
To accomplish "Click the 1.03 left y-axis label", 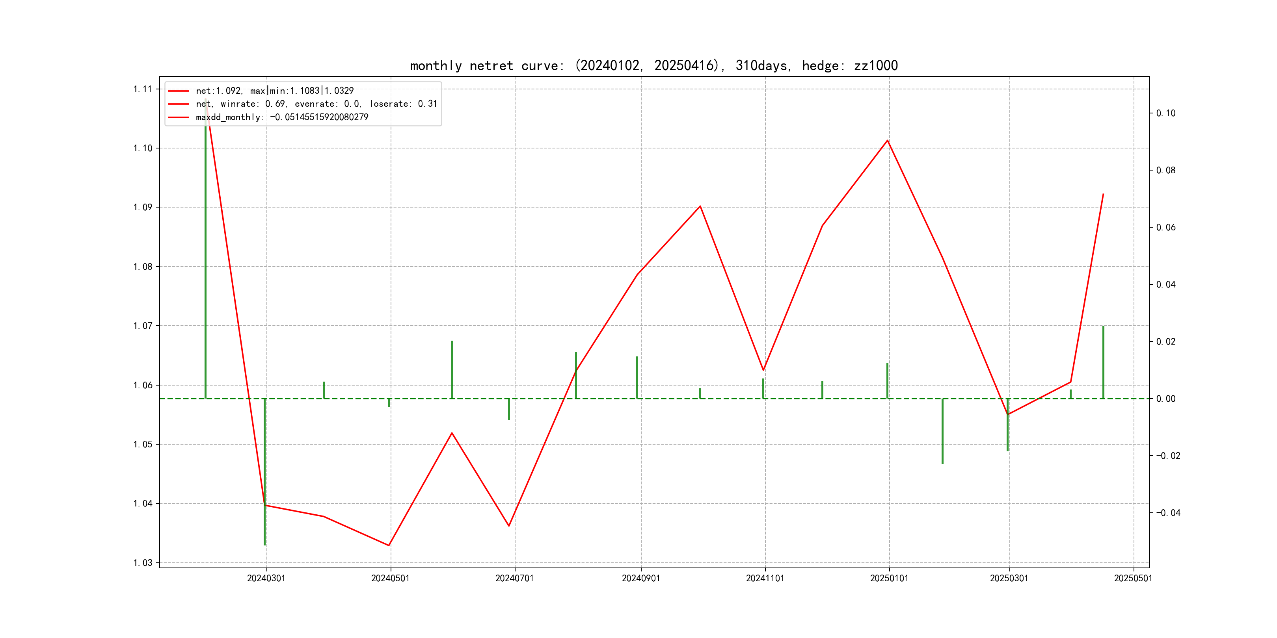I will coord(142,563).
